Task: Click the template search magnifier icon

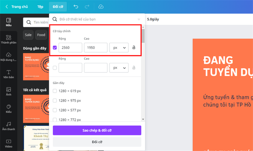Action: (29, 22)
